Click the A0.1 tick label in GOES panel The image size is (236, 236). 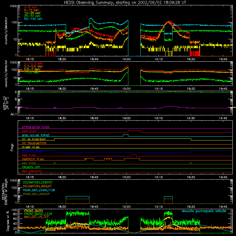point(14,114)
